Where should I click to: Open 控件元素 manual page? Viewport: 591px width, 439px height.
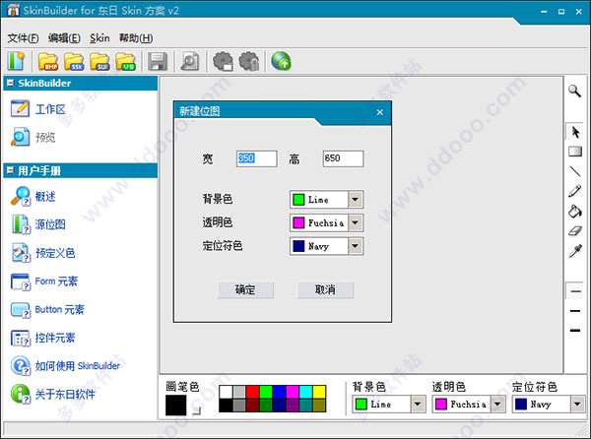pos(43,338)
